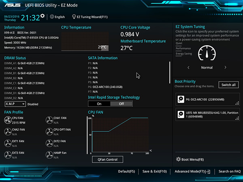Click the Switch all button
The height and width of the screenshot is (182, 243).
coord(228,85)
